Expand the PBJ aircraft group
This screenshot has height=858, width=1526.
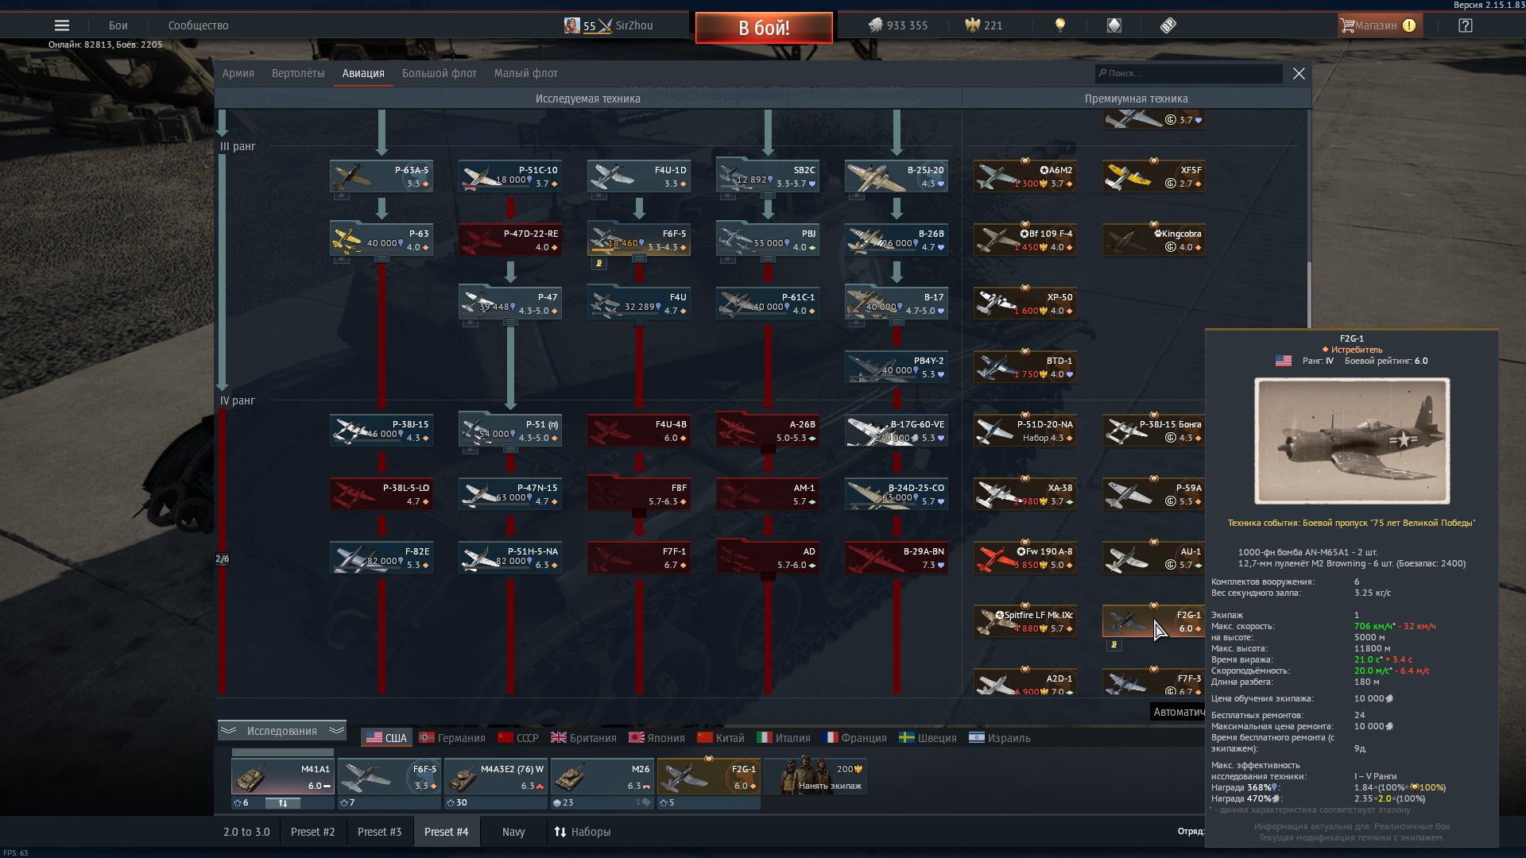coord(768,259)
